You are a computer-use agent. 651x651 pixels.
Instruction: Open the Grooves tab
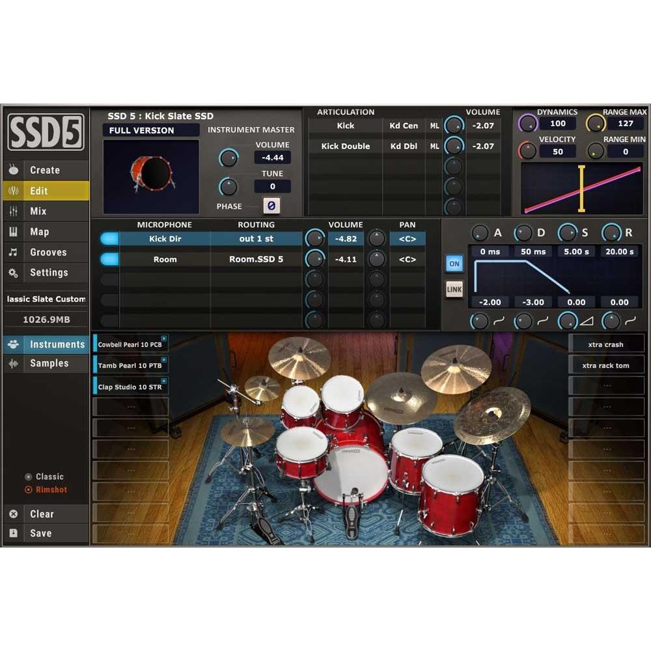point(14,252)
